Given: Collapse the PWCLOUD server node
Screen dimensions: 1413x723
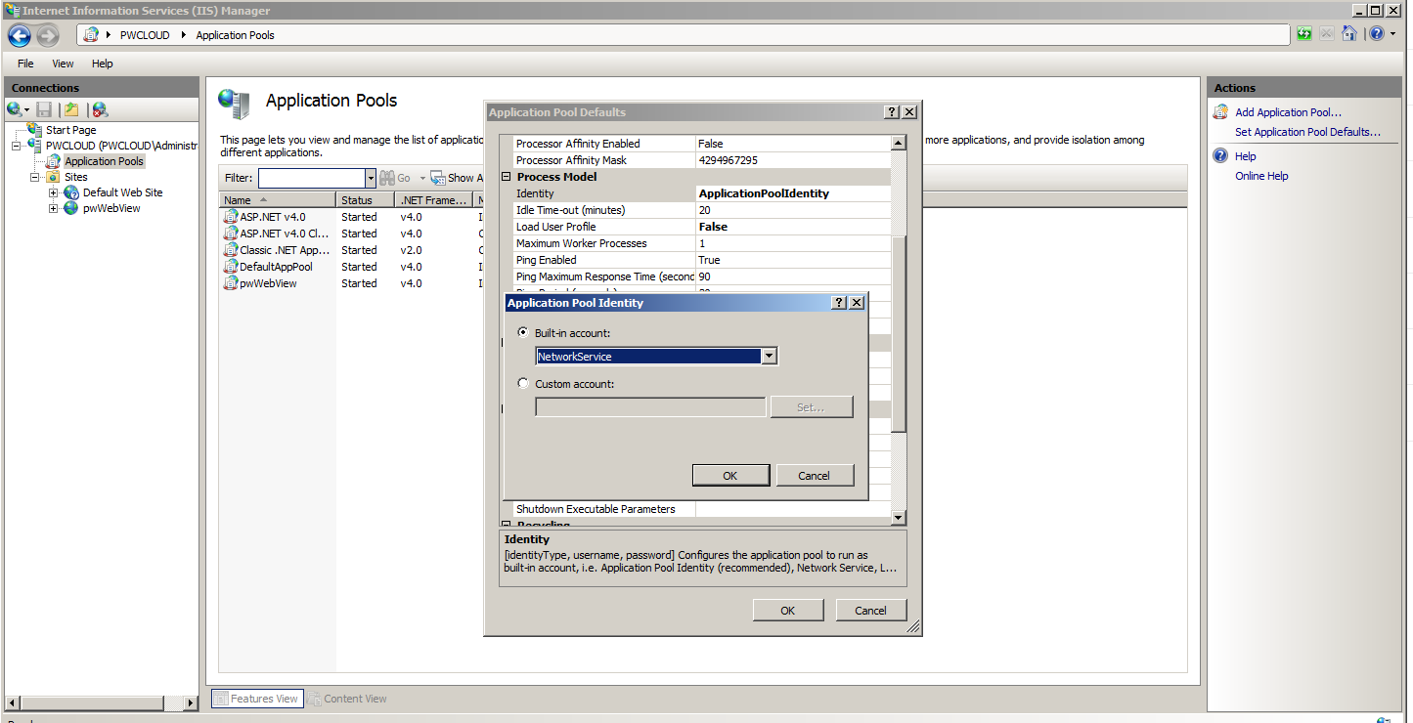Looking at the screenshot, I should pyautogui.click(x=17, y=146).
